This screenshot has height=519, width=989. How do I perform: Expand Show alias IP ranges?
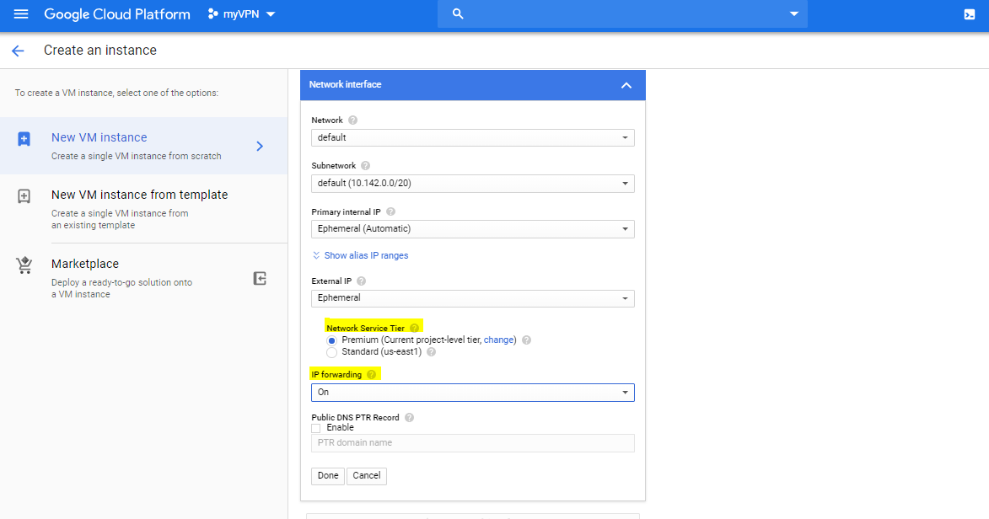[360, 255]
